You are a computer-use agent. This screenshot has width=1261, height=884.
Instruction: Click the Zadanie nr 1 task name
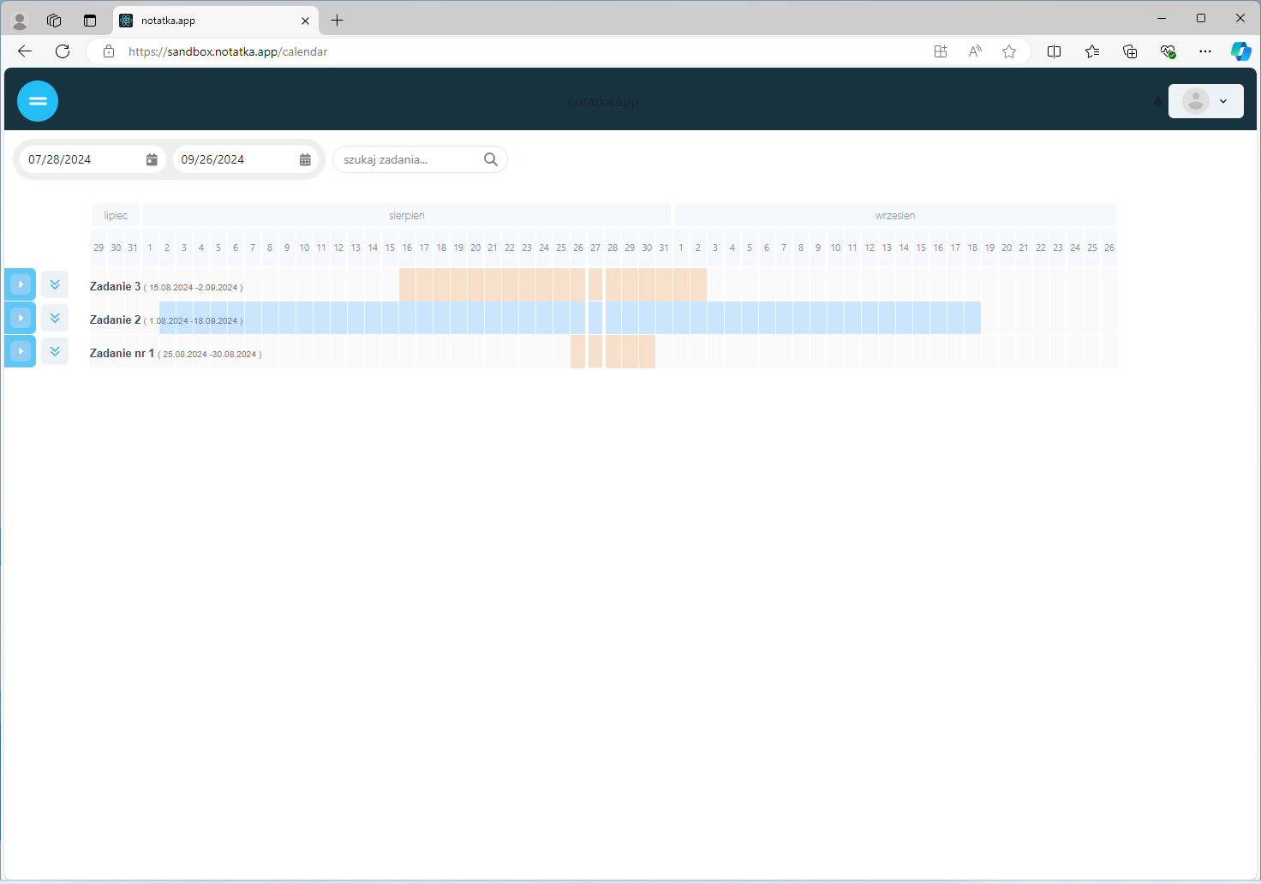click(122, 353)
